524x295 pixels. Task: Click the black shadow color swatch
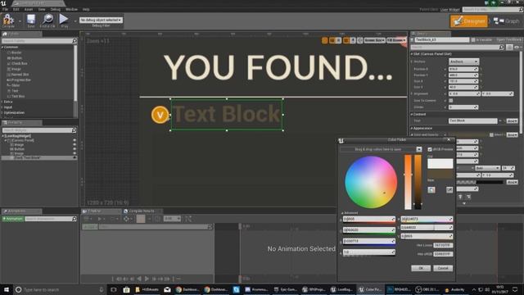(490, 182)
